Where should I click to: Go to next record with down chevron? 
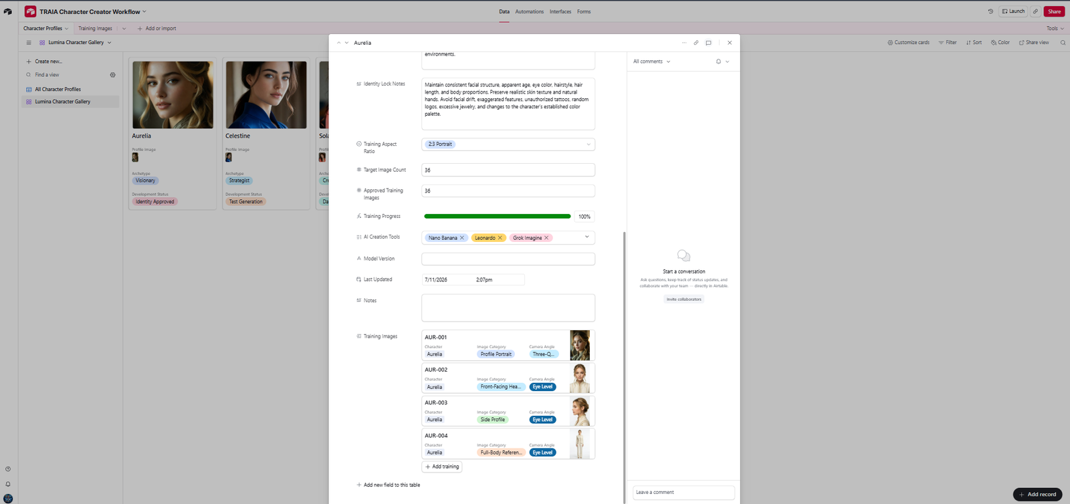[346, 43]
